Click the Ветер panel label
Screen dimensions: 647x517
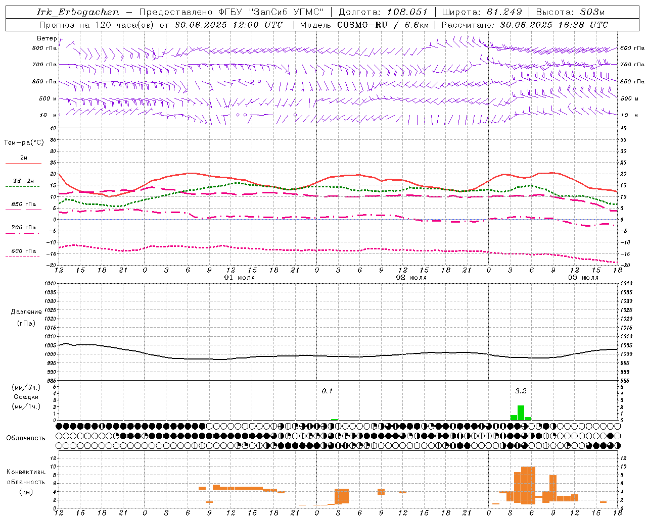[x=47, y=38]
